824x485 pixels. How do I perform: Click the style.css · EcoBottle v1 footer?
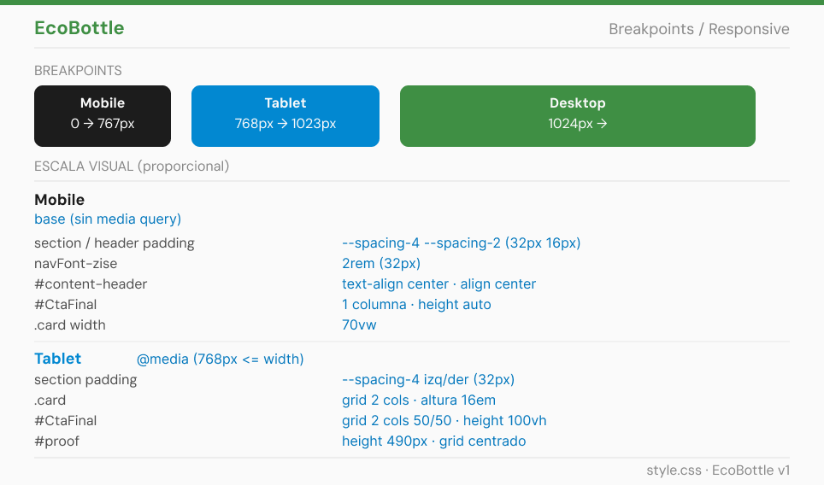coord(718,470)
